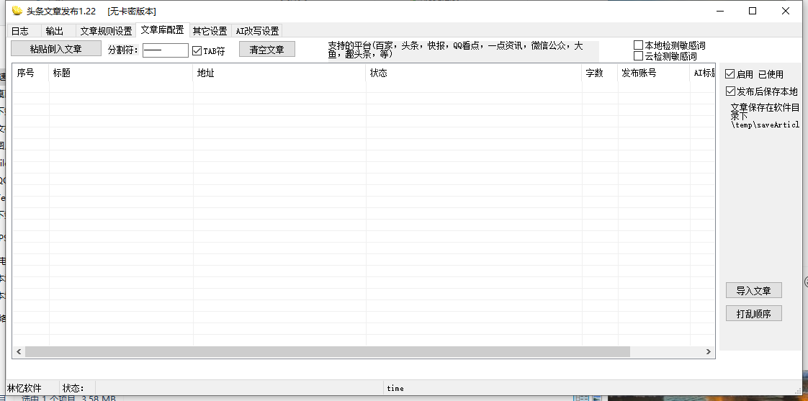Toggle the TAB符 checkbox

pyautogui.click(x=197, y=51)
